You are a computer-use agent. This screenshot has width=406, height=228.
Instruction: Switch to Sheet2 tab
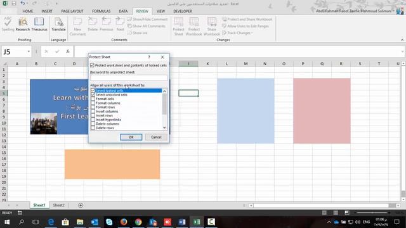pyautogui.click(x=58, y=205)
